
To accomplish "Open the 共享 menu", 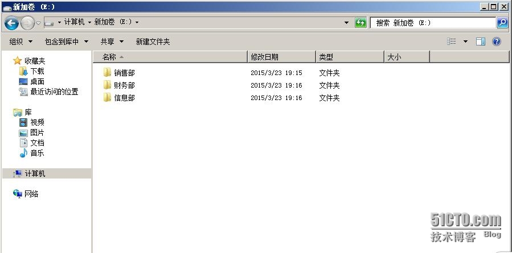I will [112, 42].
